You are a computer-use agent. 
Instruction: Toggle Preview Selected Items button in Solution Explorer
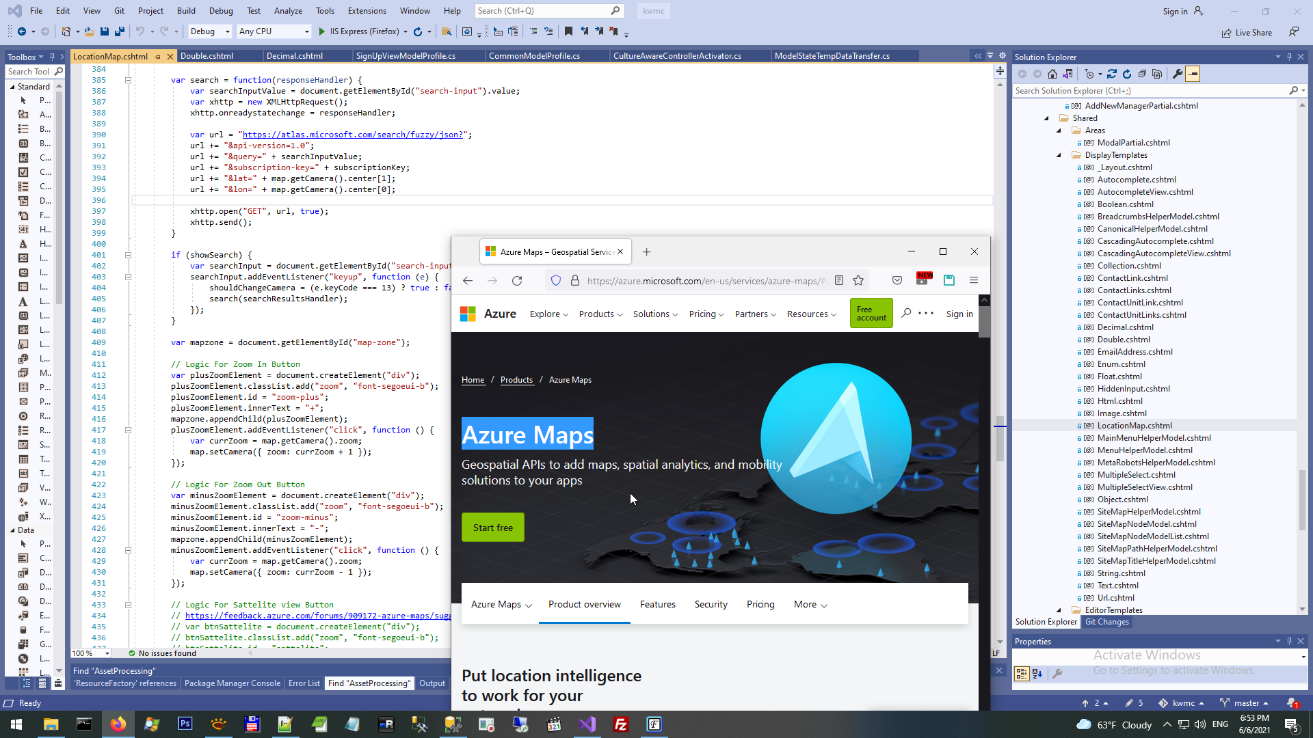pyautogui.click(x=1193, y=74)
